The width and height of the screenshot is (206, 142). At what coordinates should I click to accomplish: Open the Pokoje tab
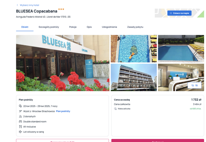pyautogui.click(x=73, y=27)
